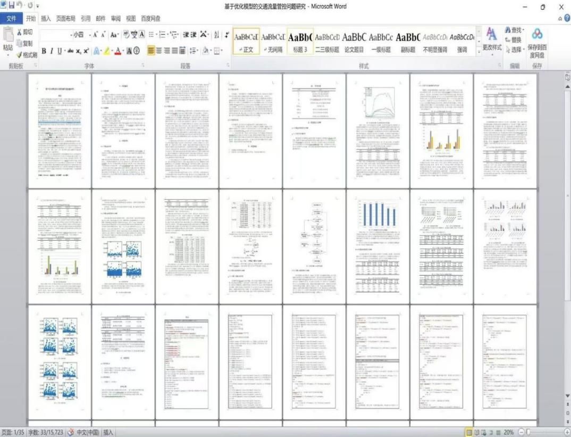Click the Save icon in quick access
The image size is (571, 437).
coord(11,5)
